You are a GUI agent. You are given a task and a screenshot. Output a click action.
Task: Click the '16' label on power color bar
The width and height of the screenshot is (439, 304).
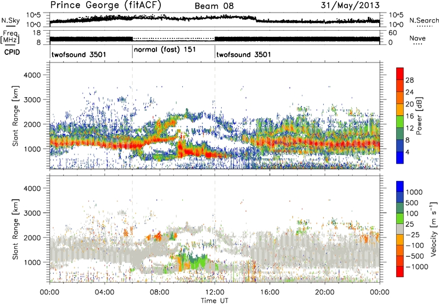click(409, 116)
